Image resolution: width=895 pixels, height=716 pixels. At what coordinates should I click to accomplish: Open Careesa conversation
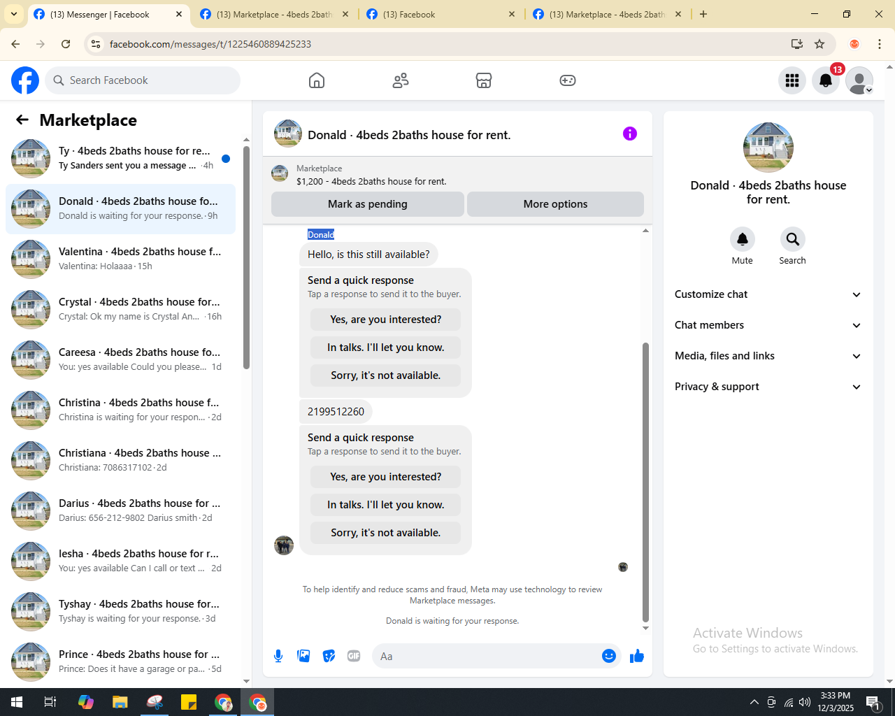click(x=120, y=359)
